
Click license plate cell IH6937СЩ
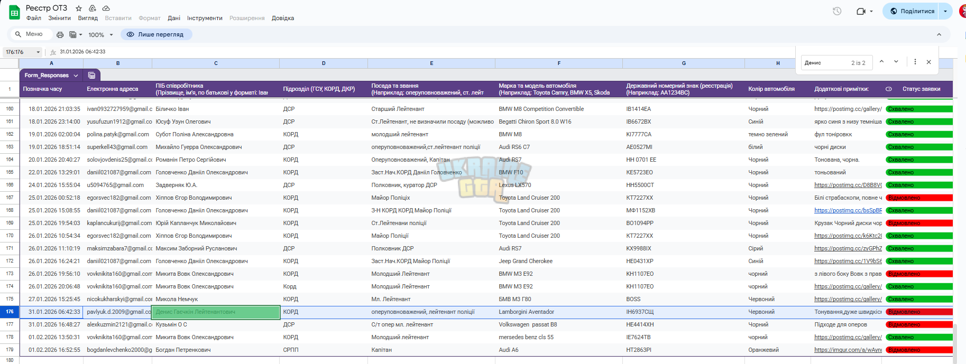(684, 312)
